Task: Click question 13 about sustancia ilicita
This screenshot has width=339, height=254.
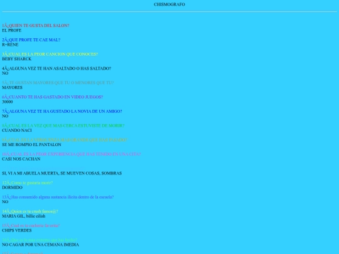Action: pos(58,197)
